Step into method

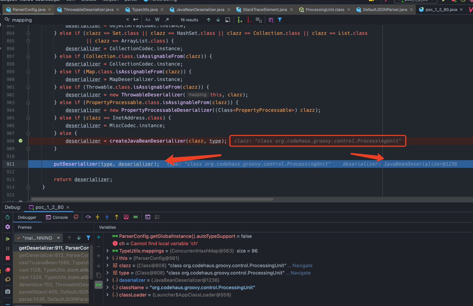pyautogui.click(x=97, y=217)
